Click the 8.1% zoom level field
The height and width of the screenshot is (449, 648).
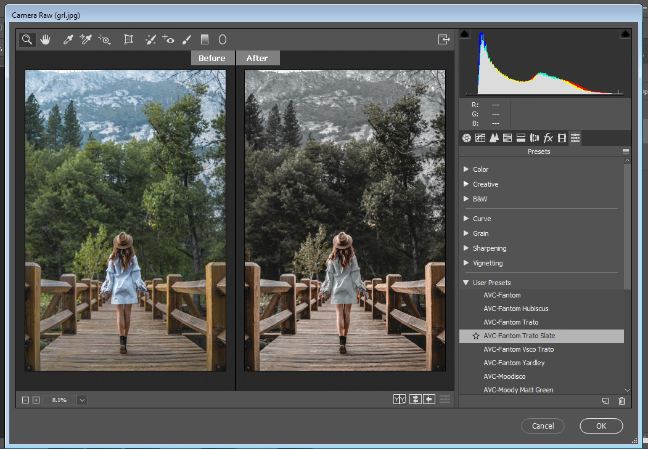tap(59, 400)
